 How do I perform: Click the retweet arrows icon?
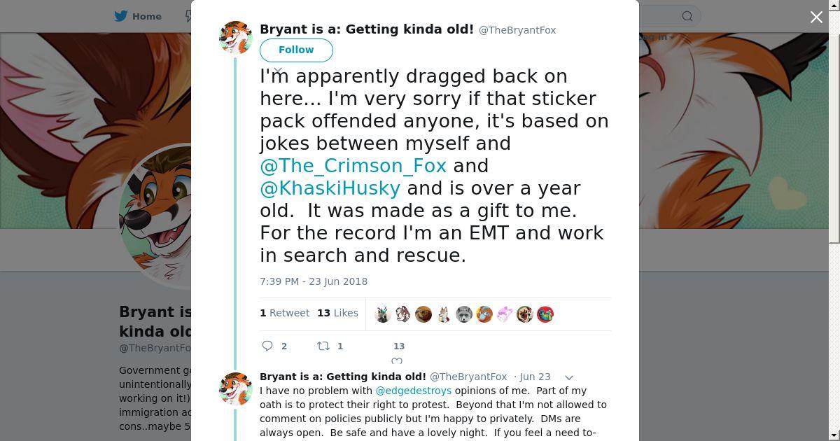(x=323, y=346)
